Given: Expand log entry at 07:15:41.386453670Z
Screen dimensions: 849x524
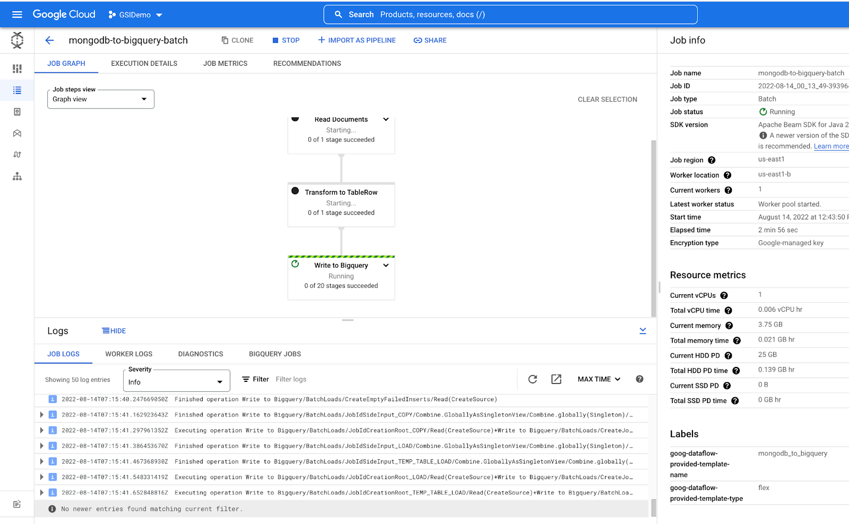Looking at the screenshot, I should pos(41,446).
